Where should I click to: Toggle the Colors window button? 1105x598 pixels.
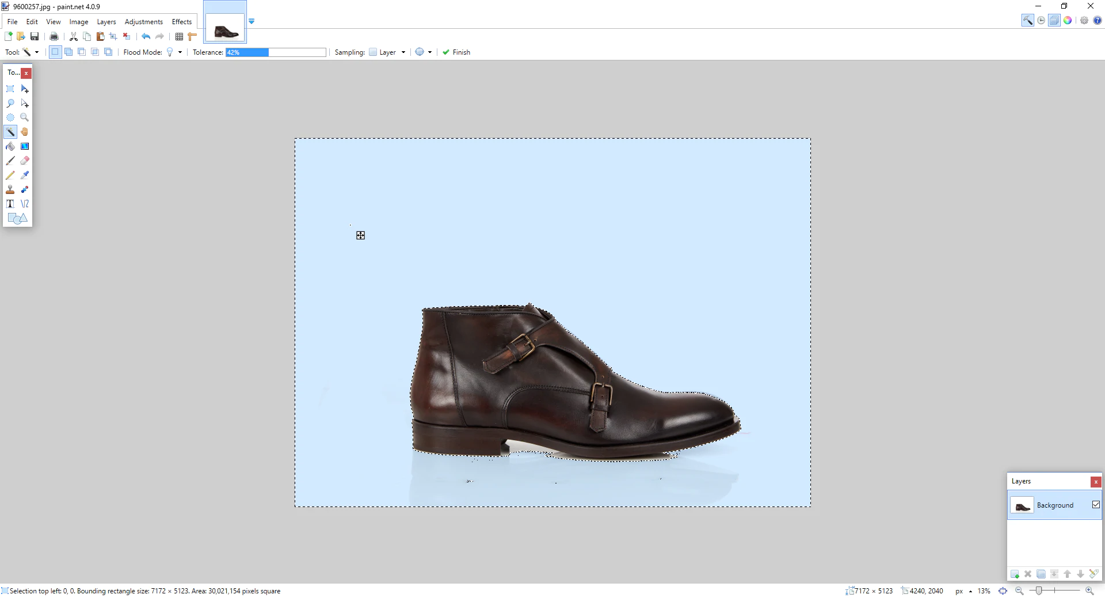[x=1068, y=21]
